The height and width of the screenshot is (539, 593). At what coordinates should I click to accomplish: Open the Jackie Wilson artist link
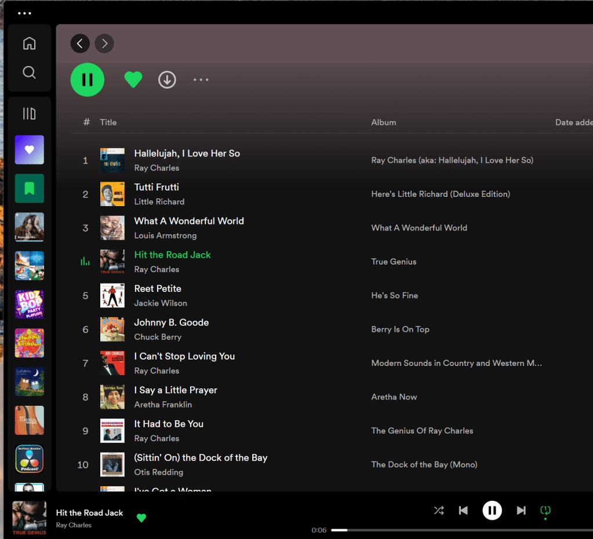(161, 303)
